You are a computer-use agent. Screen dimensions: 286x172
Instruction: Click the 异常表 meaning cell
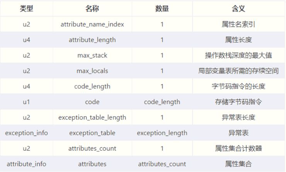(x=238, y=133)
